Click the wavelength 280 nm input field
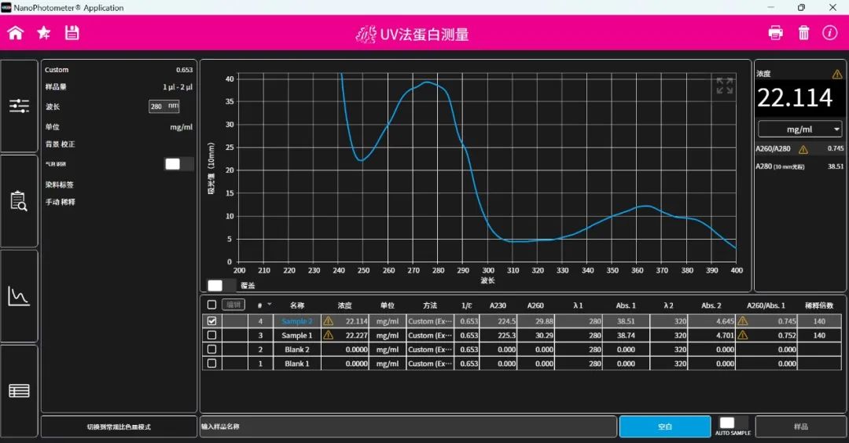The image size is (849, 443). pyautogui.click(x=164, y=106)
